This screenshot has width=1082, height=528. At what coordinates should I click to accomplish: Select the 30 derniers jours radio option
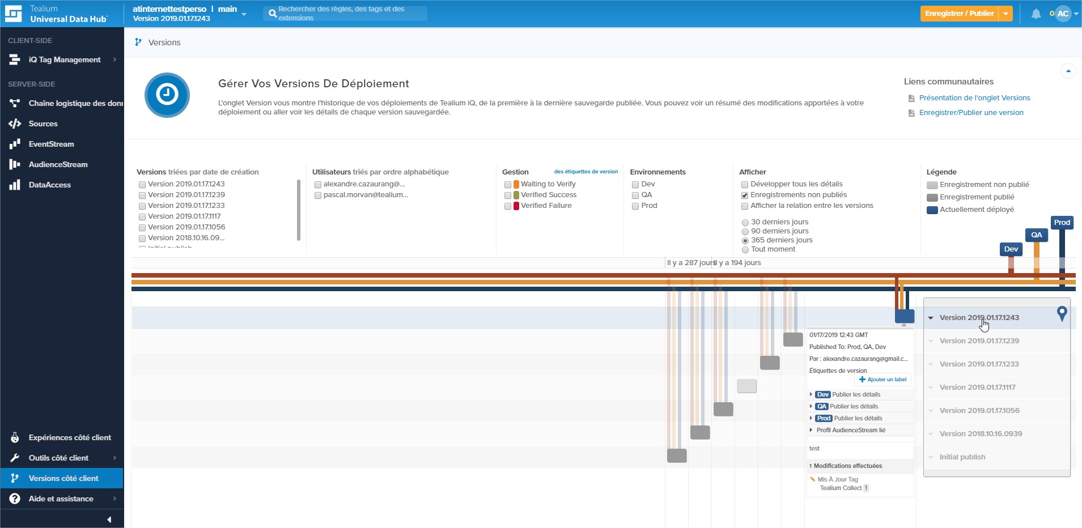coord(745,223)
